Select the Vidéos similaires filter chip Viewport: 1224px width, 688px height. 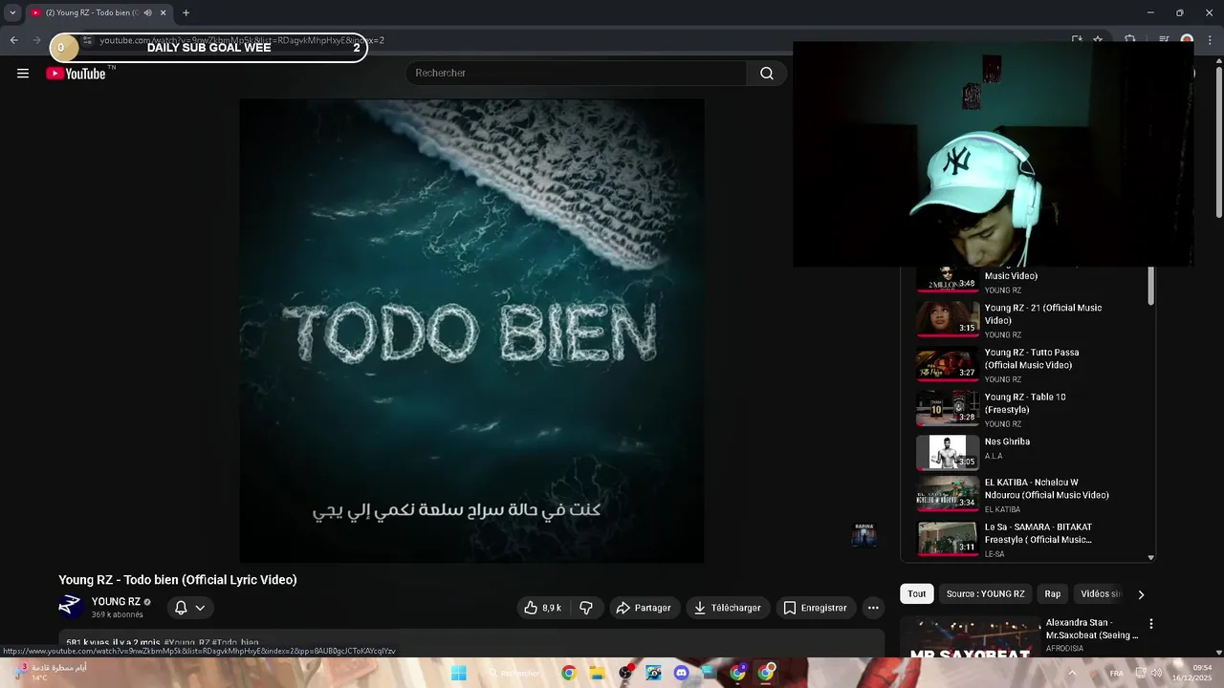point(1100,594)
